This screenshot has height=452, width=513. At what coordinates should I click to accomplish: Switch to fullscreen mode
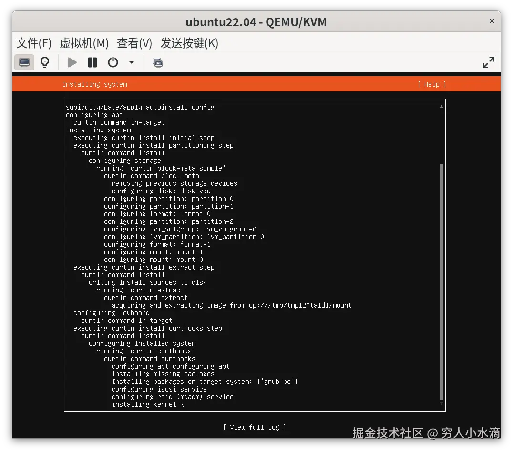[489, 62]
